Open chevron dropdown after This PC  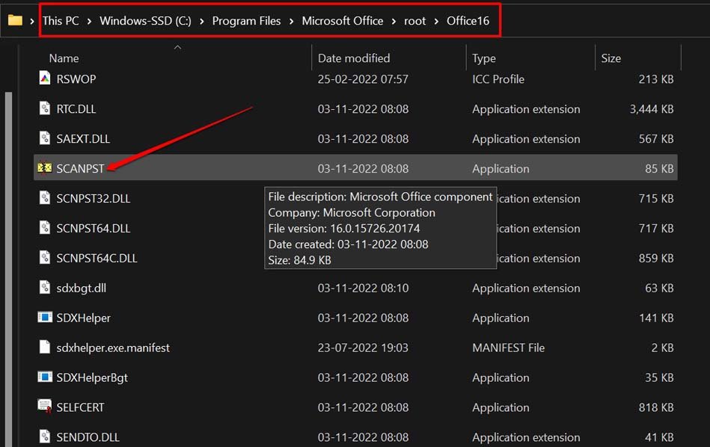point(89,21)
